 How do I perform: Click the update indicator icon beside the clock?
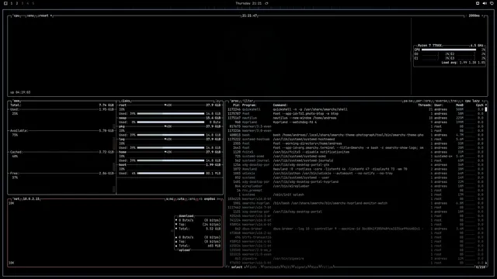click(266, 3)
